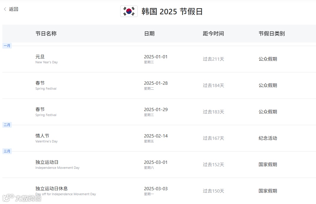This screenshot has height=204, width=316.
Task: Click the 节假日类别 column header
Action: click(272, 34)
